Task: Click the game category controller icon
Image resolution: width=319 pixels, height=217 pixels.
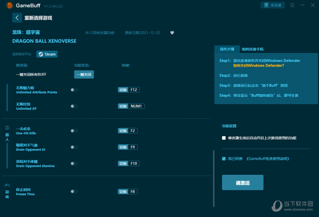Action: coord(7,185)
